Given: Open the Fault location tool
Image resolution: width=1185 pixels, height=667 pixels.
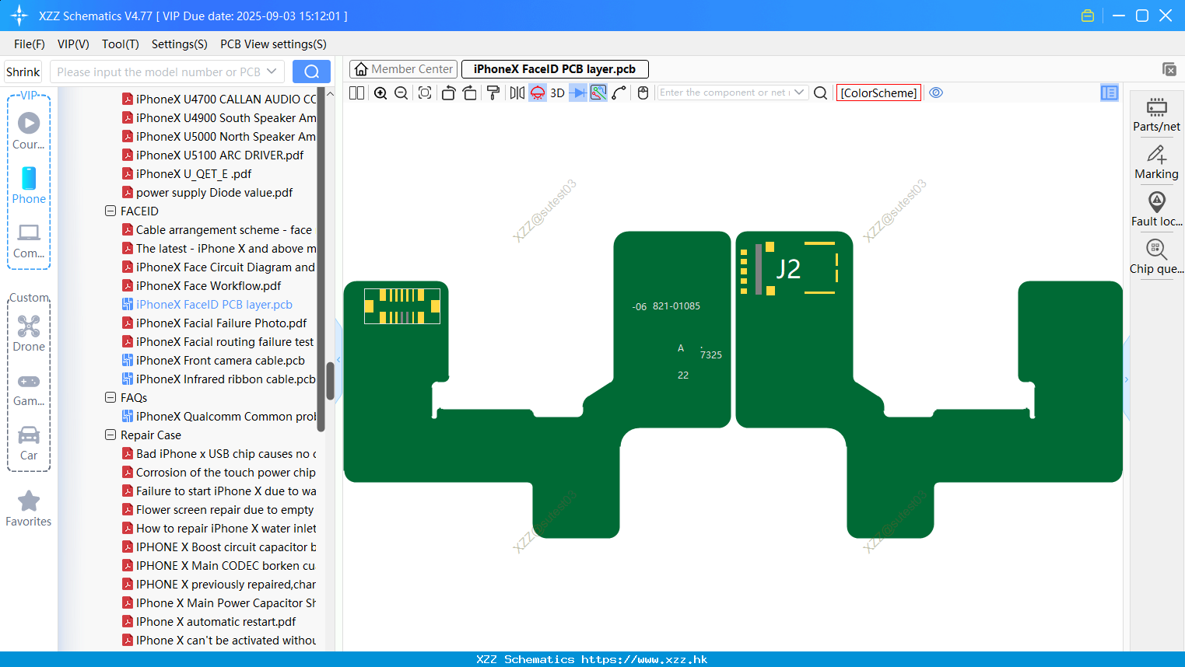Looking at the screenshot, I should [x=1156, y=210].
